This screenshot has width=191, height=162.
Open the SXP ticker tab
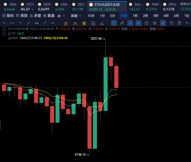point(44,7)
